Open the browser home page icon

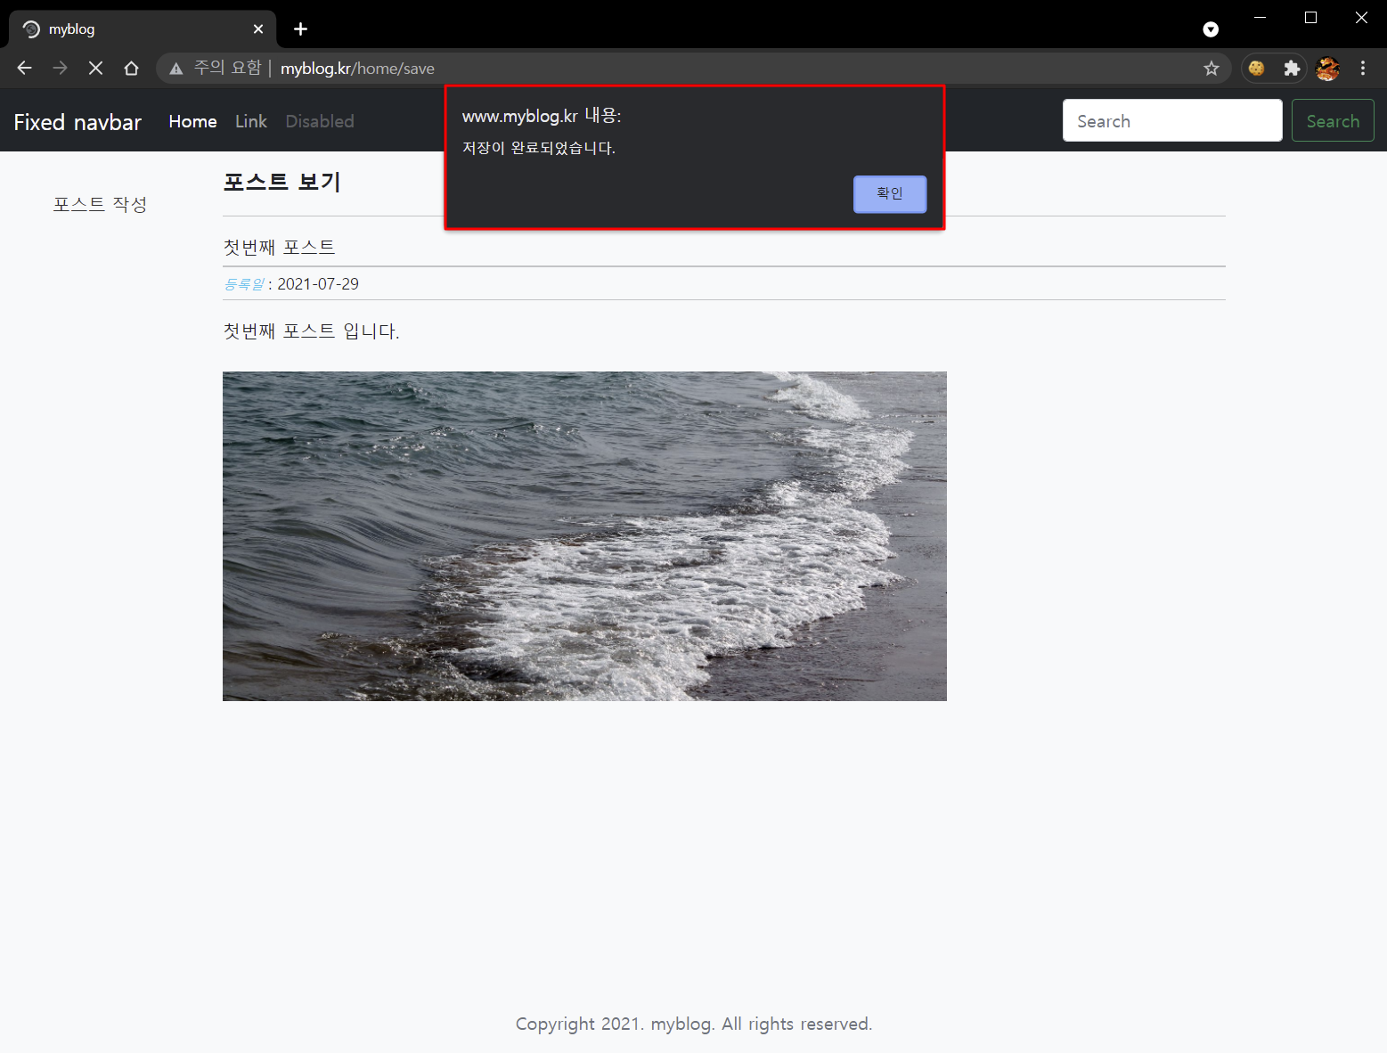coord(131,69)
